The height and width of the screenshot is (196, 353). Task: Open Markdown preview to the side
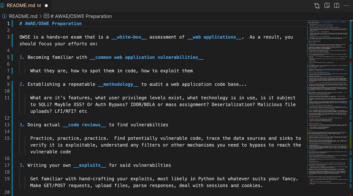327,5
